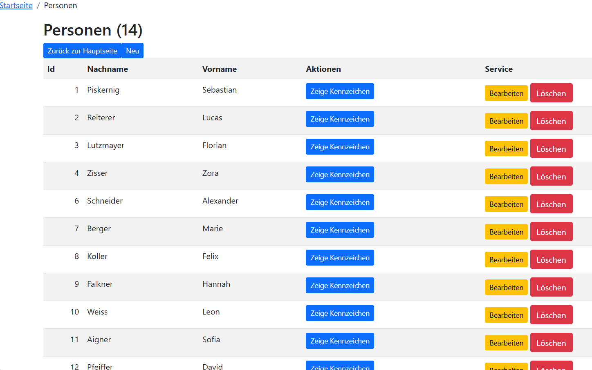Follow the Startseite breadcrumb link
The height and width of the screenshot is (370, 592).
16,5
